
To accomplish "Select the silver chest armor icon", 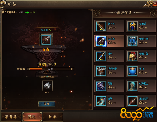I will [101, 71].
